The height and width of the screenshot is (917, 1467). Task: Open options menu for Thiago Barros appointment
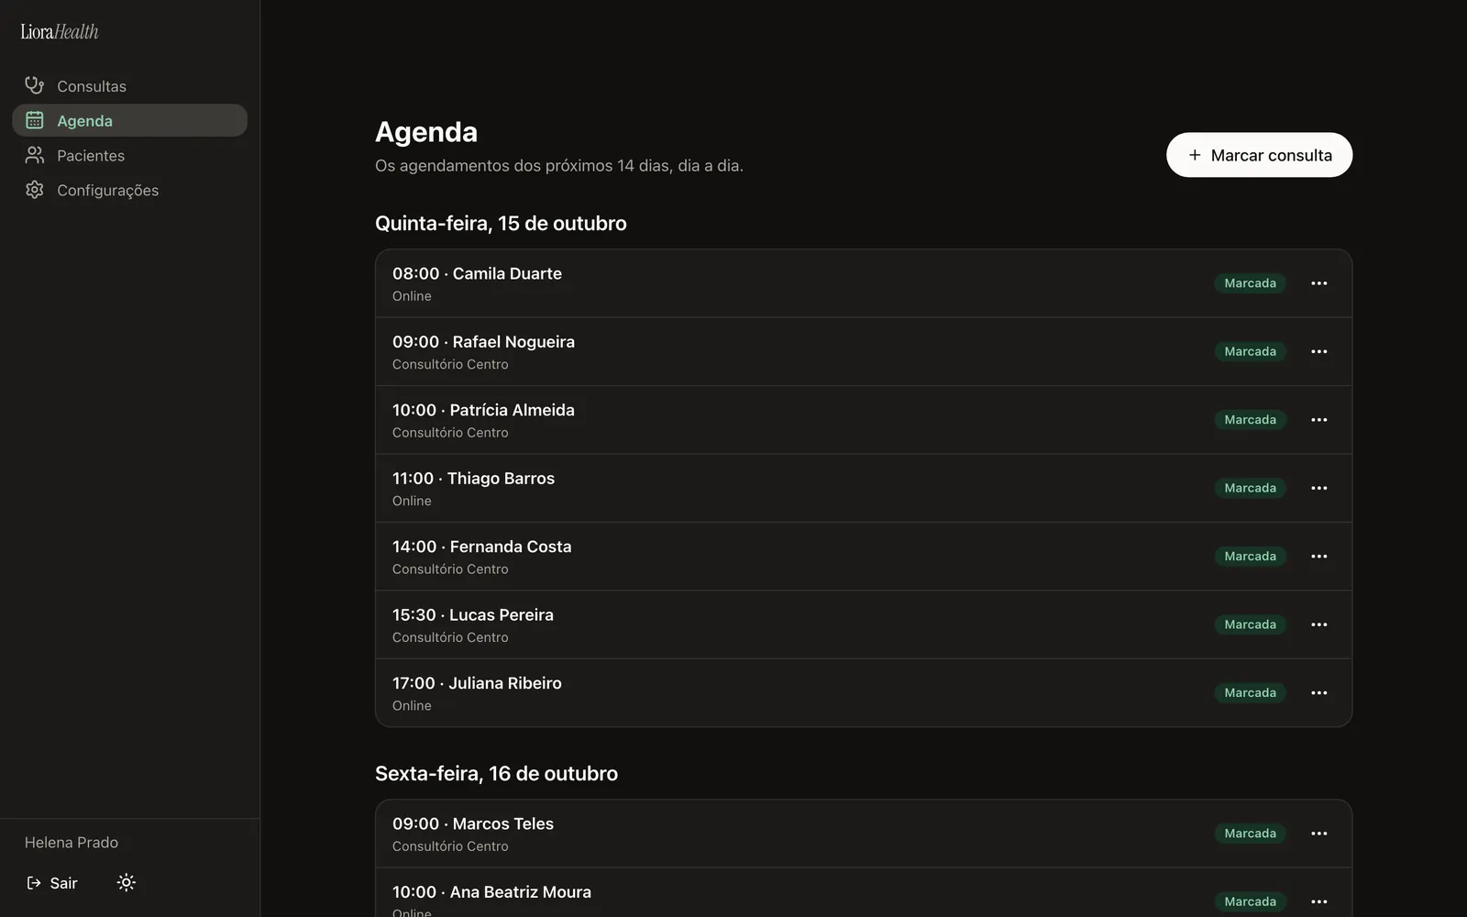tap(1319, 488)
